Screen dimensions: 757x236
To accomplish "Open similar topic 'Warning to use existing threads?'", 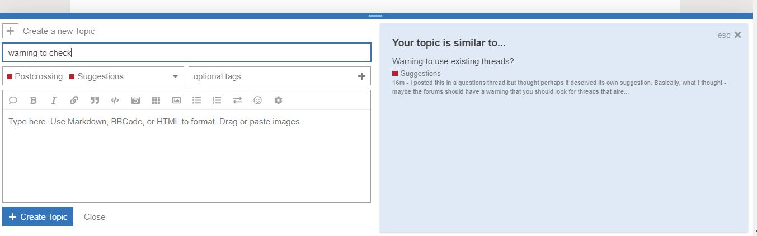I will (453, 61).
